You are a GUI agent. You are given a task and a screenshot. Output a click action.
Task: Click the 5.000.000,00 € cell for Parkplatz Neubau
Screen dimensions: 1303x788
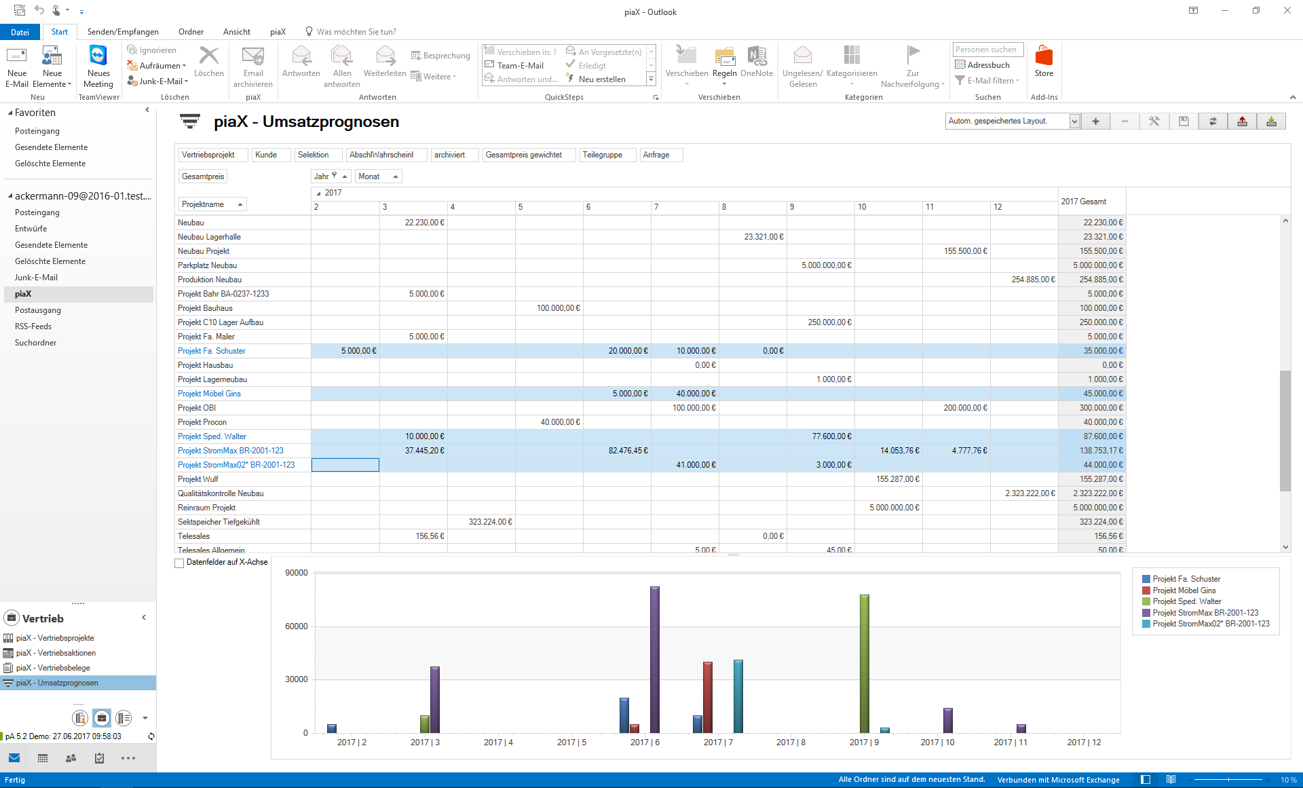click(x=821, y=265)
